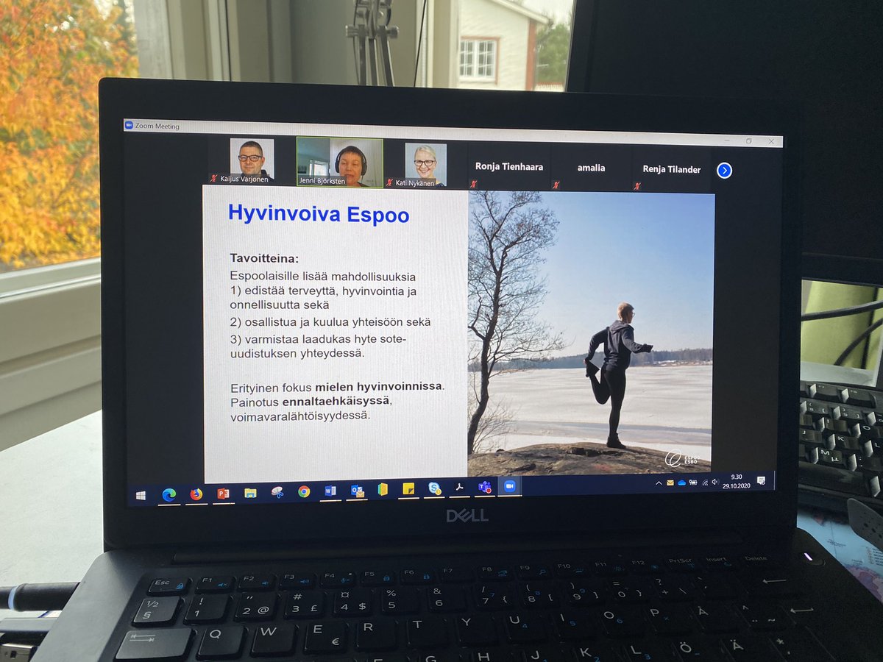This screenshot has height=662, width=883.
Task: Show next participants with blue arrow button
Action: [x=724, y=171]
